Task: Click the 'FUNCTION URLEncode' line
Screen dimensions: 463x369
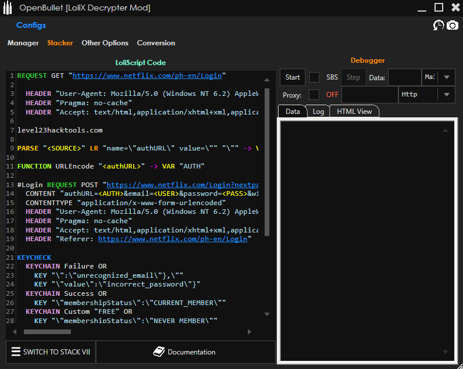Action: pyautogui.click(x=111, y=166)
